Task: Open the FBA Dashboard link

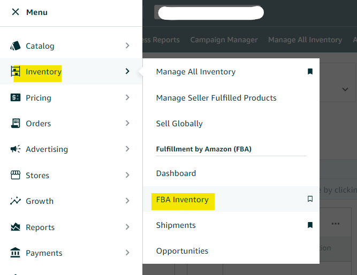Action: [176, 173]
